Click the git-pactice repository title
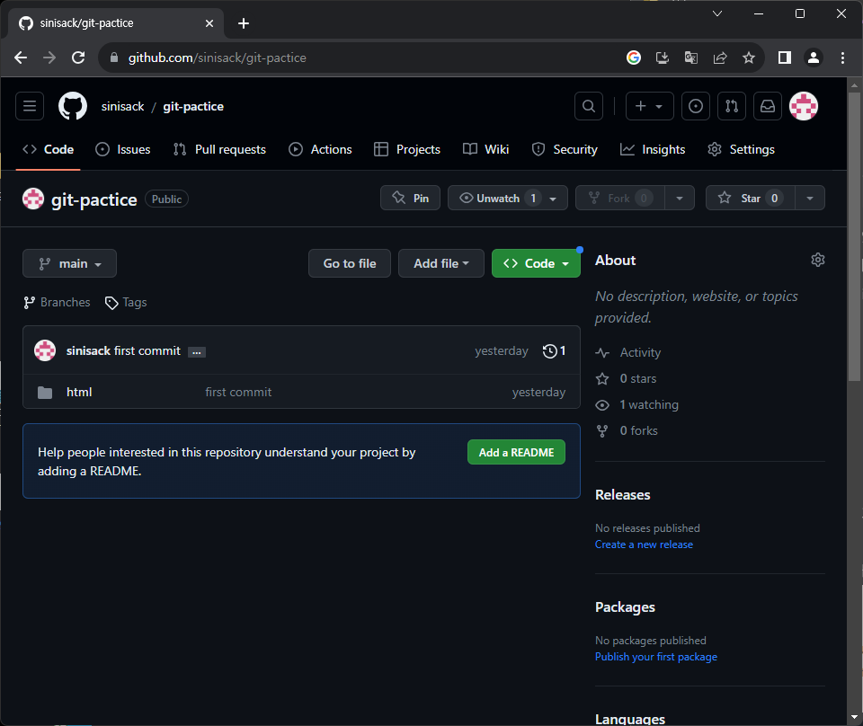Viewport: 863px width, 726px height. (x=94, y=199)
